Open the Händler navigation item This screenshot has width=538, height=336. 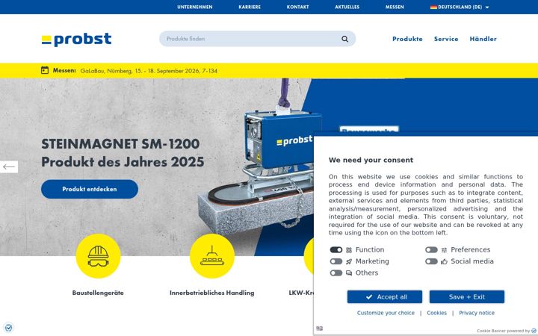pos(483,39)
